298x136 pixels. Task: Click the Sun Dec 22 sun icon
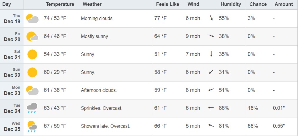coord(32,72)
